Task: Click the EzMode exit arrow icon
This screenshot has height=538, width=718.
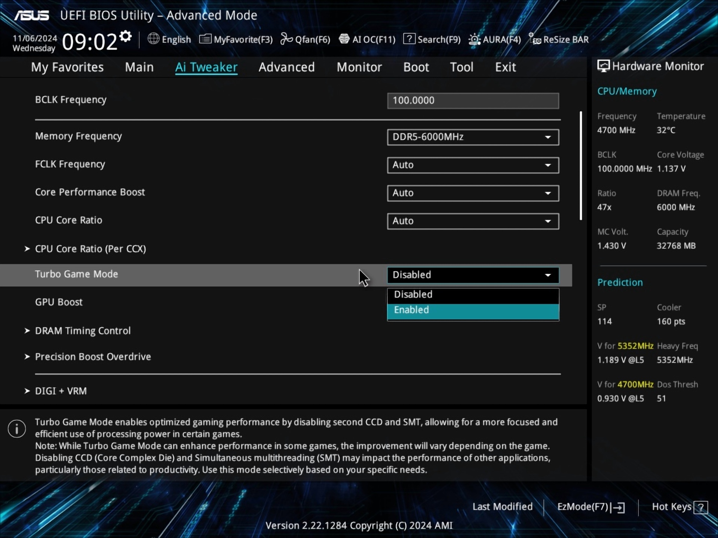Action: [618, 507]
